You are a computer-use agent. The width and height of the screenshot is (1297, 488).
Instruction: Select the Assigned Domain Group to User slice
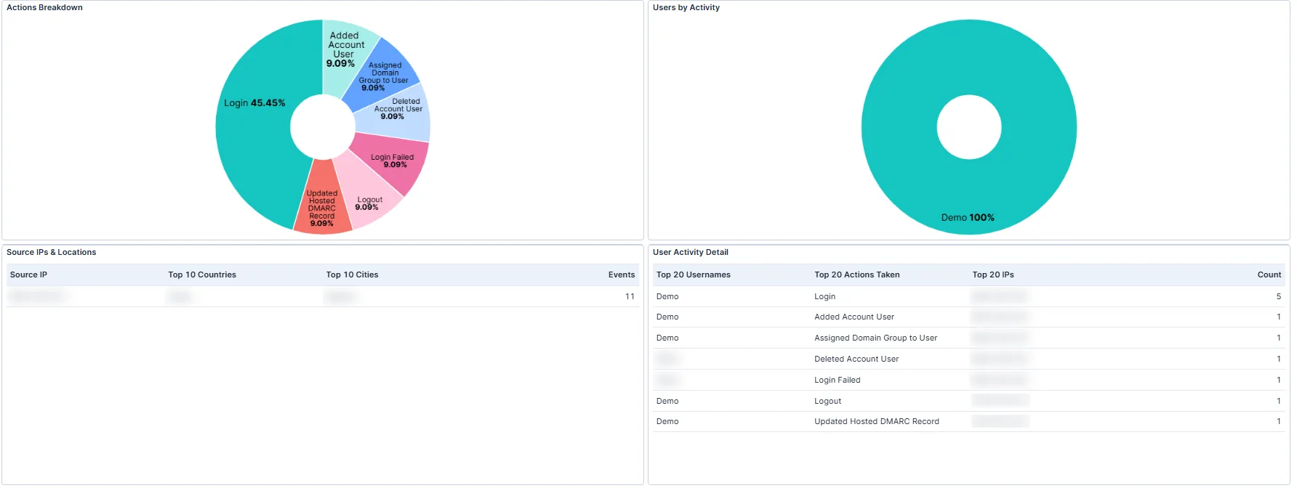coord(385,76)
